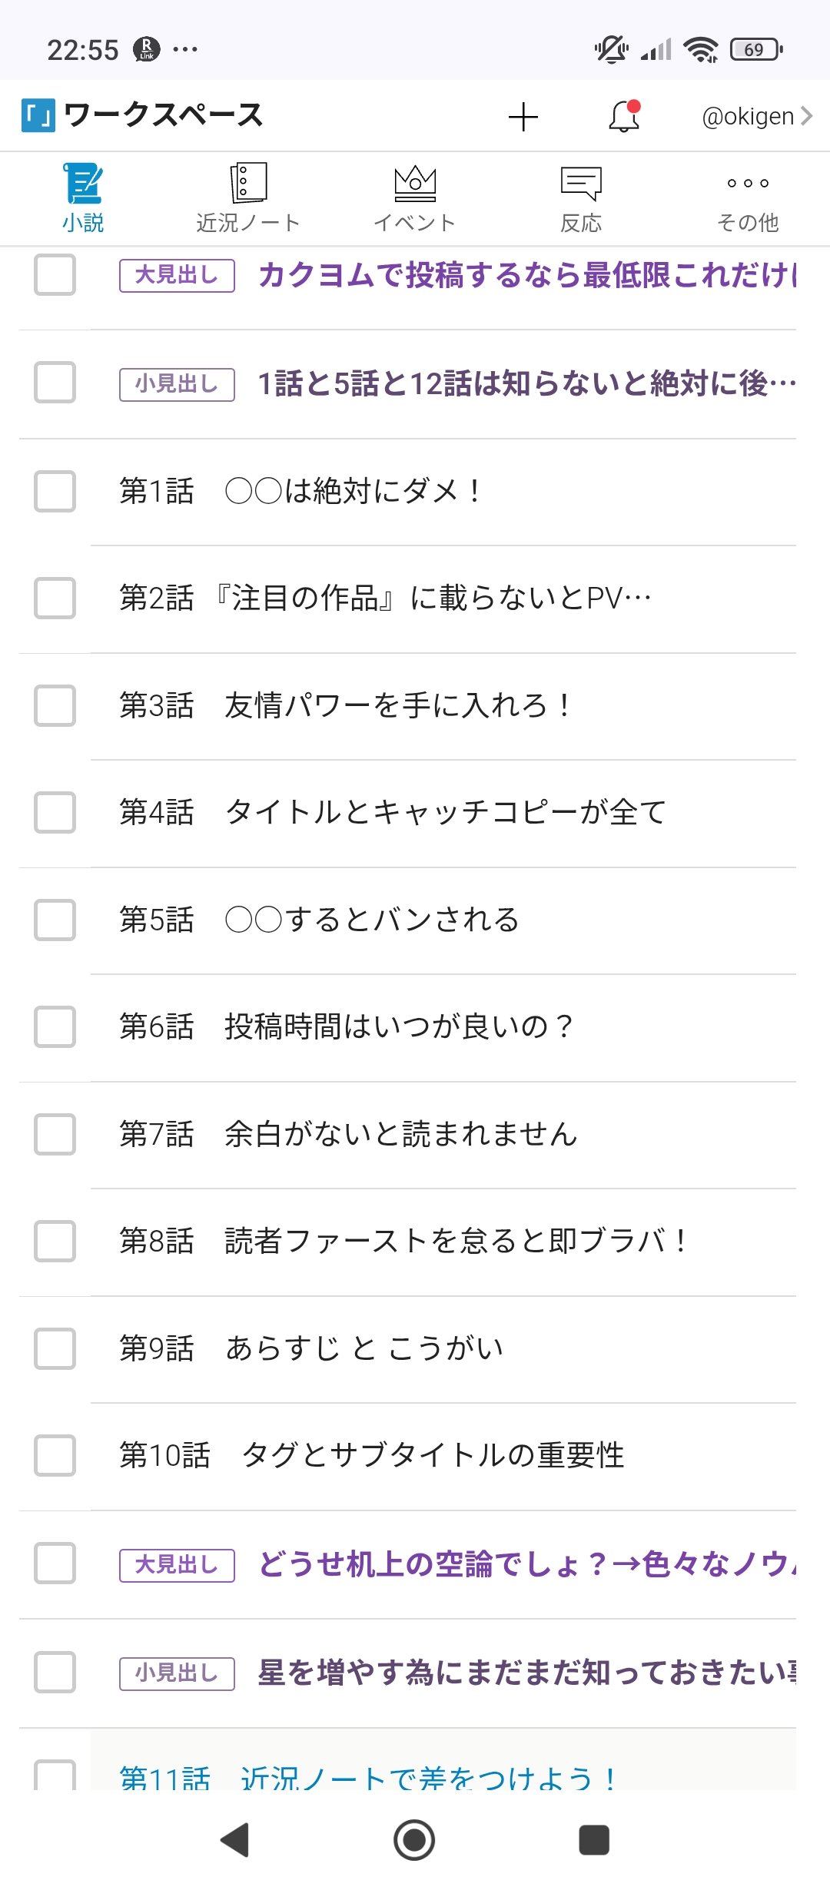Open the 近況ノート notebook icon
The image size is (830, 1890).
pyautogui.click(x=248, y=184)
